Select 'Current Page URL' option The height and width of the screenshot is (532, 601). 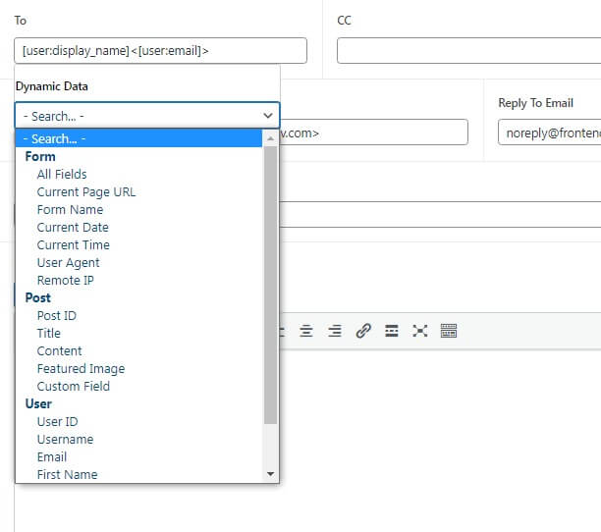pyautogui.click(x=138, y=191)
